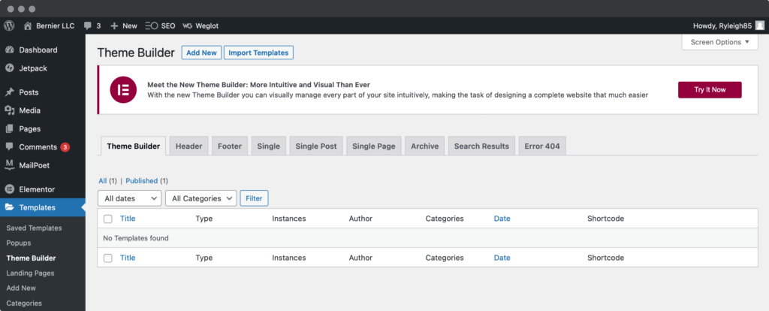
Task: Sort by the Date column header
Action: (502, 219)
